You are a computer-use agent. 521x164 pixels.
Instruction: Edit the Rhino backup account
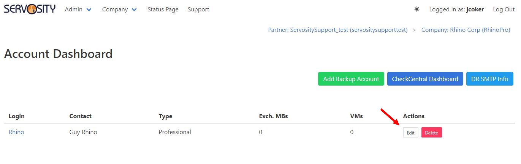pos(410,133)
